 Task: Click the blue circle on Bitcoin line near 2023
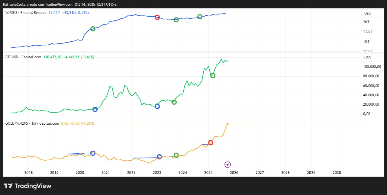tap(157, 106)
